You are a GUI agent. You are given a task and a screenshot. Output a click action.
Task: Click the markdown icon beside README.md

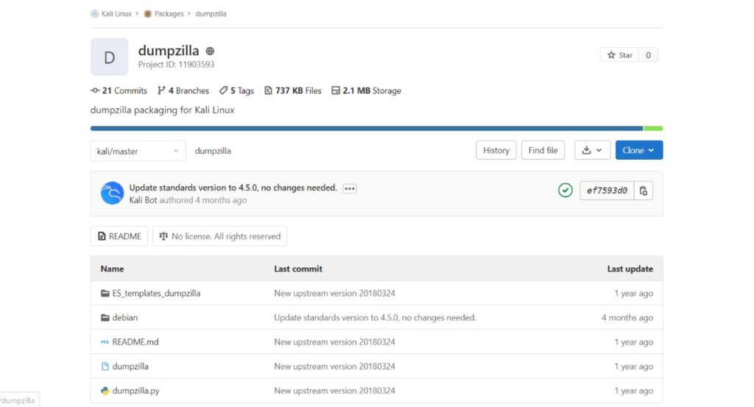point(105,342)
